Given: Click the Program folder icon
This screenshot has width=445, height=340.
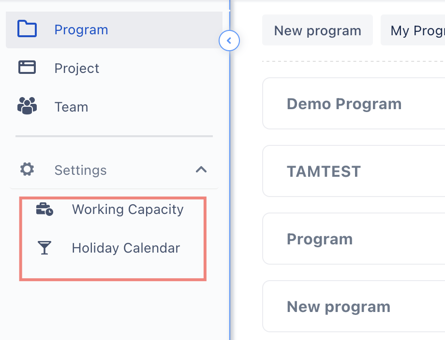Looking at the screenshot, I should (28, 29).
